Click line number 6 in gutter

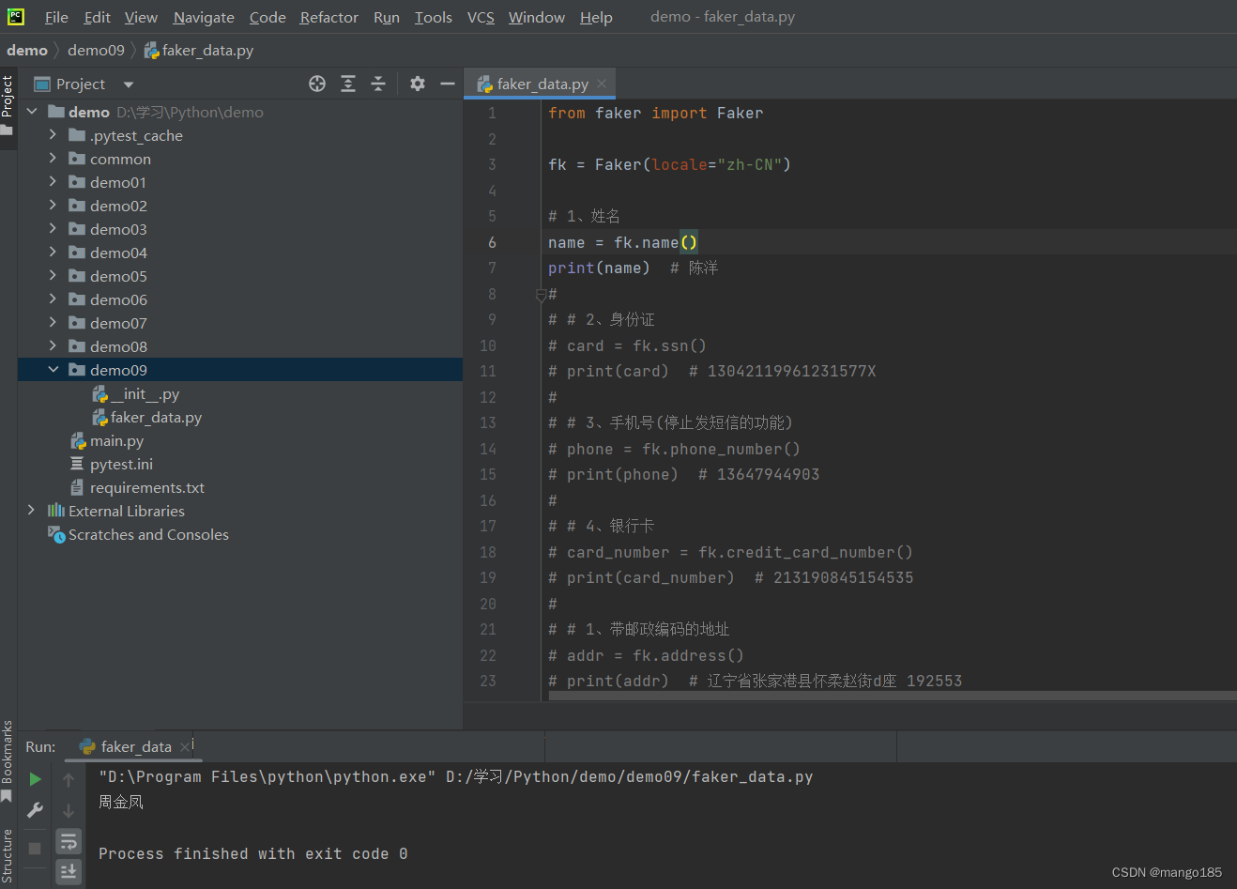pos(492,242)
